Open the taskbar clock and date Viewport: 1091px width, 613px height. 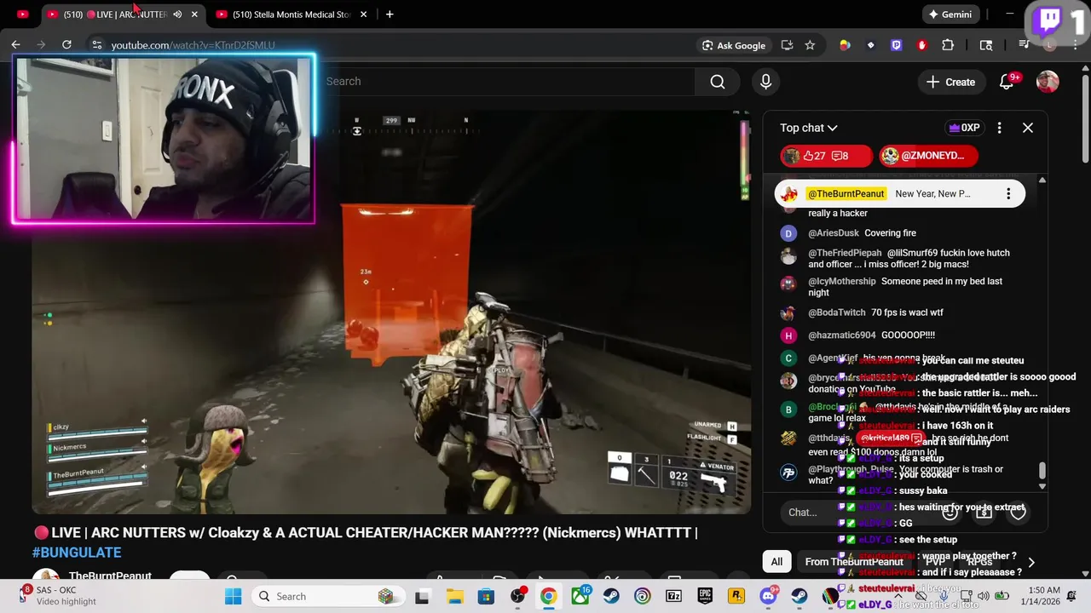[1043, 596]
